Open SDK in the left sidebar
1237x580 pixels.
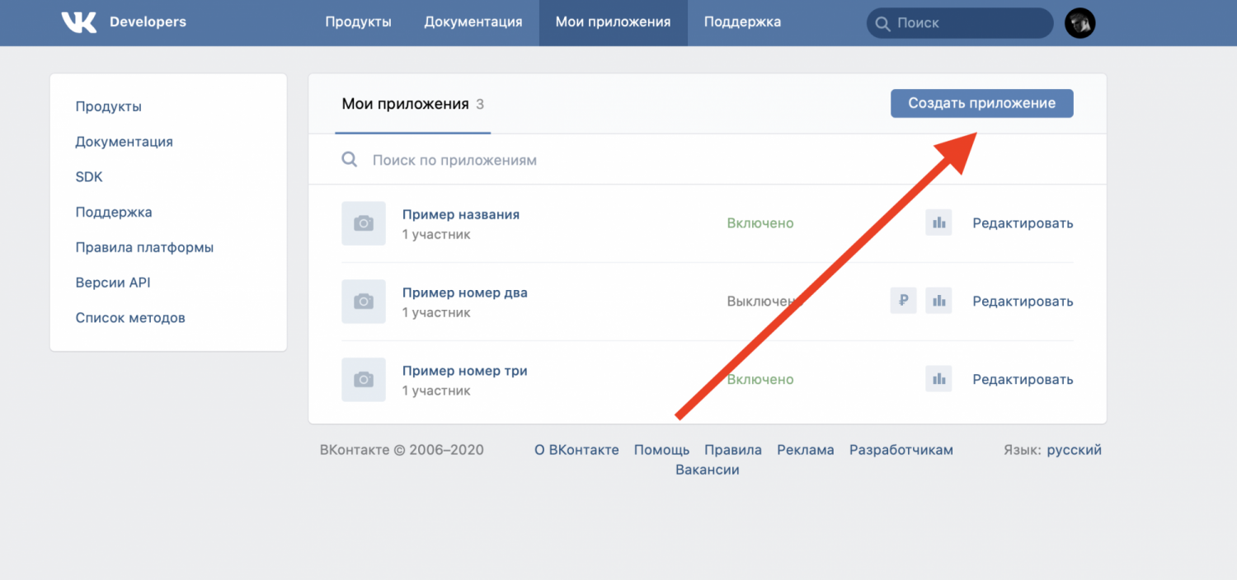[x=89, y=177]
